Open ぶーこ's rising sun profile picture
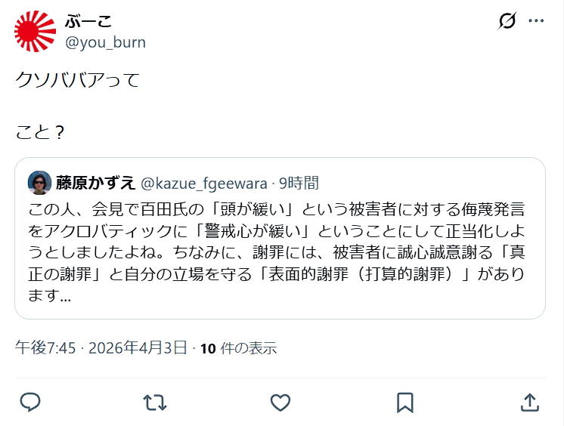 click(x=35, y=32)
